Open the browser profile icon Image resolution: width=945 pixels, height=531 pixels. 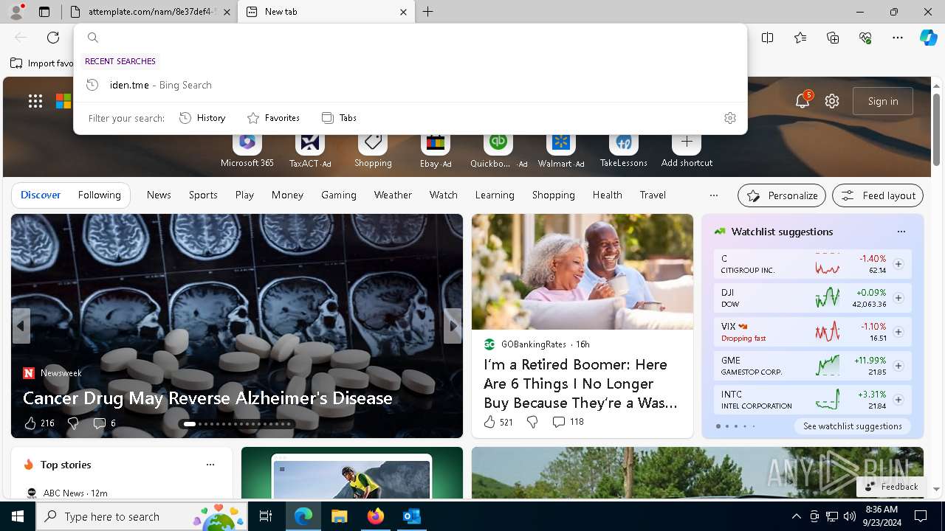pos(16,12)
